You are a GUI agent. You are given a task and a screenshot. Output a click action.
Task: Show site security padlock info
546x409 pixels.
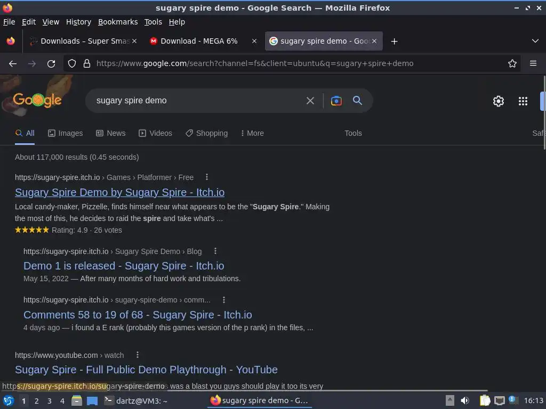tap(87, 64)
